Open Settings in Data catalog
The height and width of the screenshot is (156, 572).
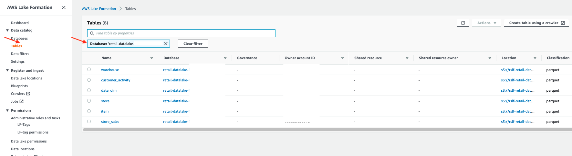coord(18,61)
